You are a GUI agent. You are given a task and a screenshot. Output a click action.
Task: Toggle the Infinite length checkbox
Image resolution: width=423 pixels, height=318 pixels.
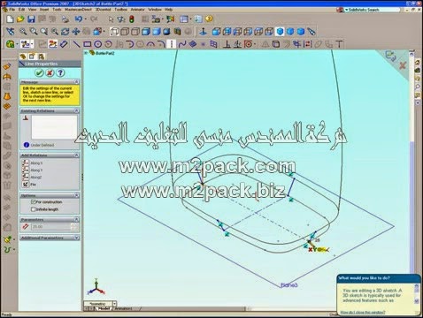click(34, 209)
